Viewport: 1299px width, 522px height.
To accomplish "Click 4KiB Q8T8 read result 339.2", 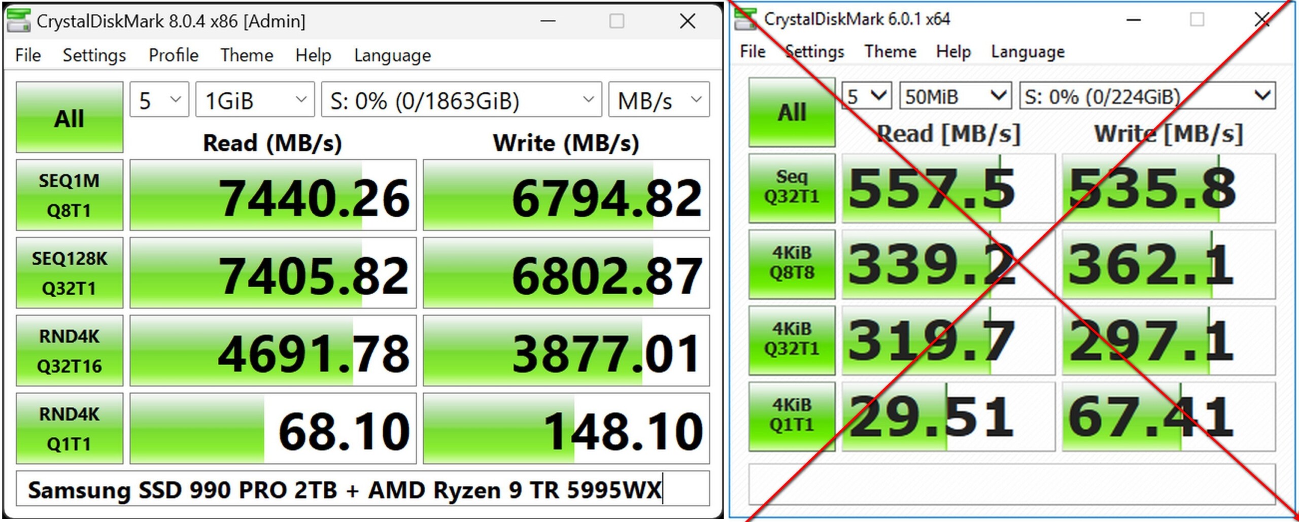I will pos(948,264).
